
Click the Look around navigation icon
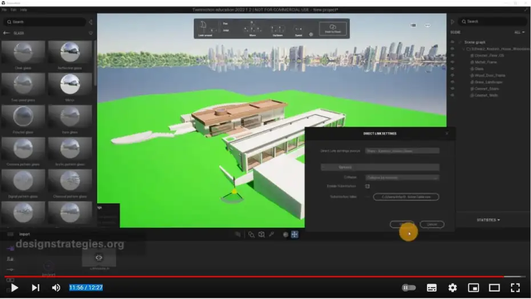pyautogui.click(x=204, y=29)
